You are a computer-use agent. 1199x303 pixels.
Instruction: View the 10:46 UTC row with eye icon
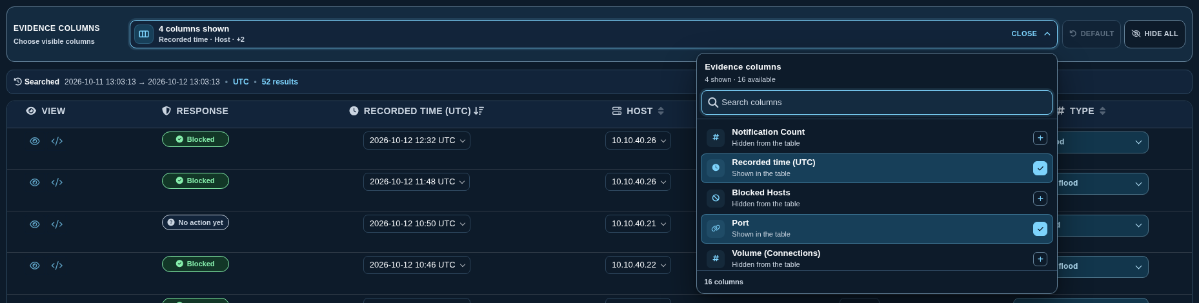tap(35, 266)
